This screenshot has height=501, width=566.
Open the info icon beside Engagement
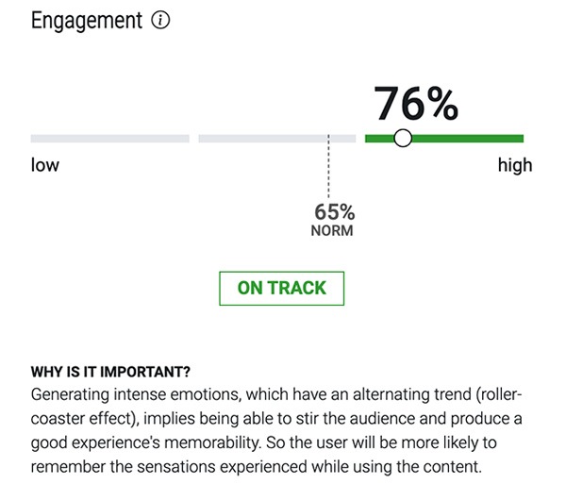coord(160,20)
